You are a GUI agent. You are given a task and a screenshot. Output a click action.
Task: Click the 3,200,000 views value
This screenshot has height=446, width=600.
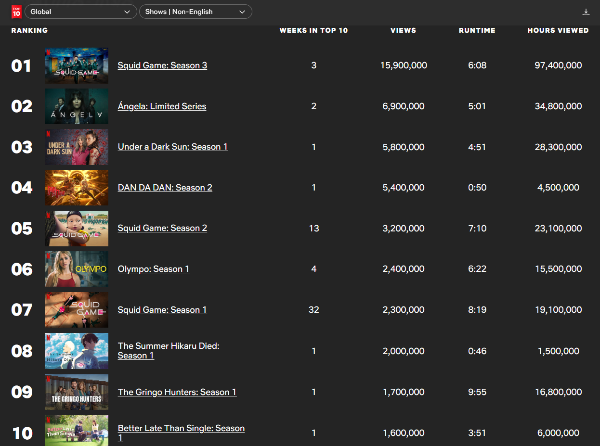pyautogui.click(x=404, y=228)
